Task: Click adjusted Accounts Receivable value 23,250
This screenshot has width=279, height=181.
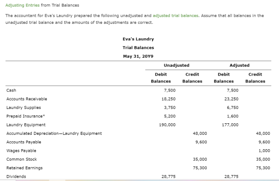Action: tap(231, 99)
